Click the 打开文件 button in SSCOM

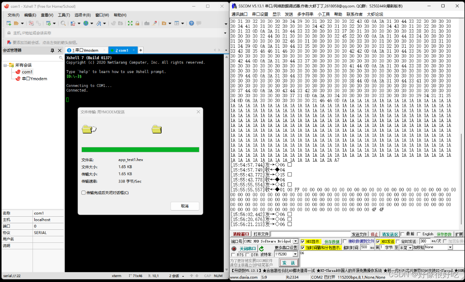coord(261,234)
